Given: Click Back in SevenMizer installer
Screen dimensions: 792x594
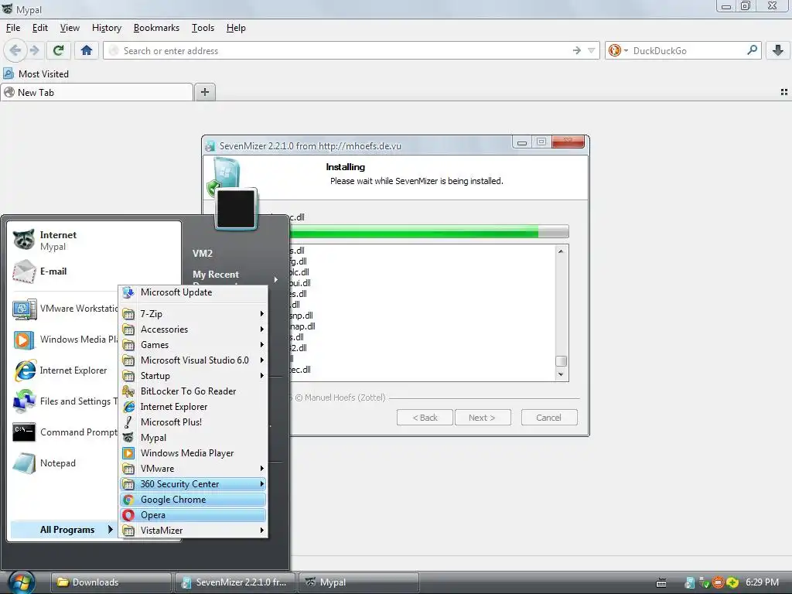Looking at the screenshot, I should click(425, 418).
